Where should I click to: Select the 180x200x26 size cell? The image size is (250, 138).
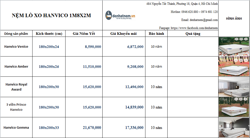click(x=49, y=67)
